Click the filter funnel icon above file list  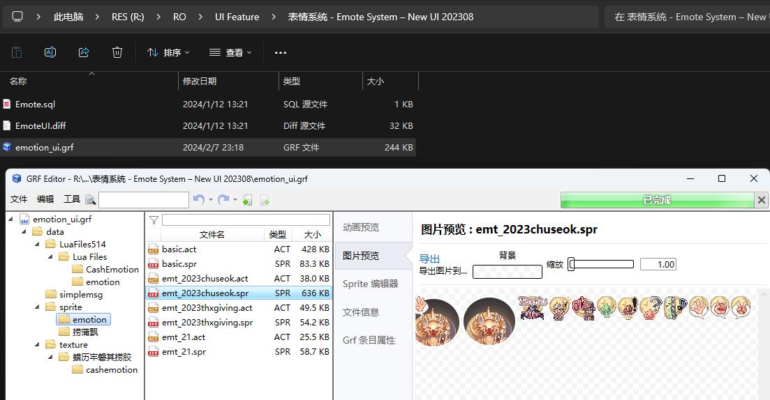pyautogui.click(x=154, y=220)
